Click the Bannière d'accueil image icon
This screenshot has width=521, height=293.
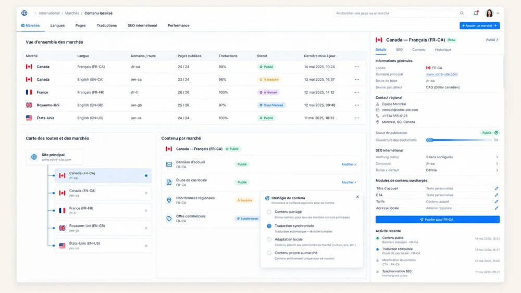169,164
